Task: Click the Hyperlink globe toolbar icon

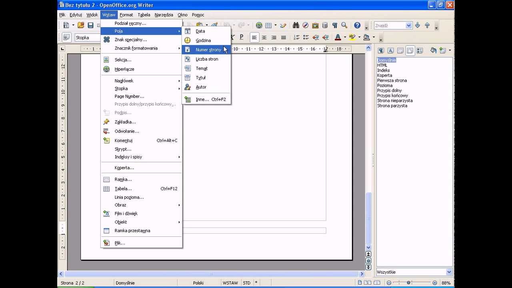Action: [x=259, y=25]
